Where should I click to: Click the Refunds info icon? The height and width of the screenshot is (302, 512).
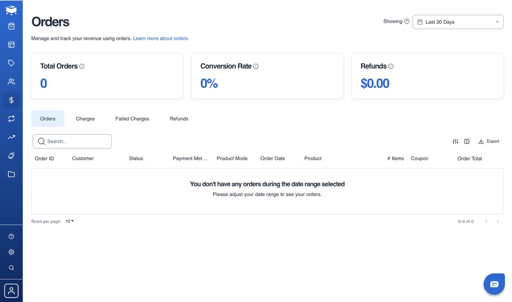390,66
